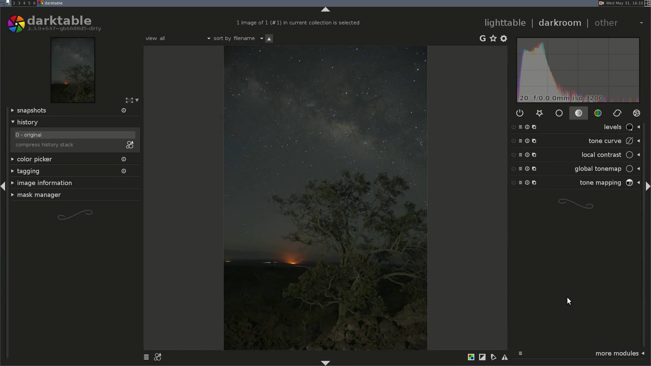651x366 pixels.
Task: Click the histogram display
Action: (x=578, y=70)
